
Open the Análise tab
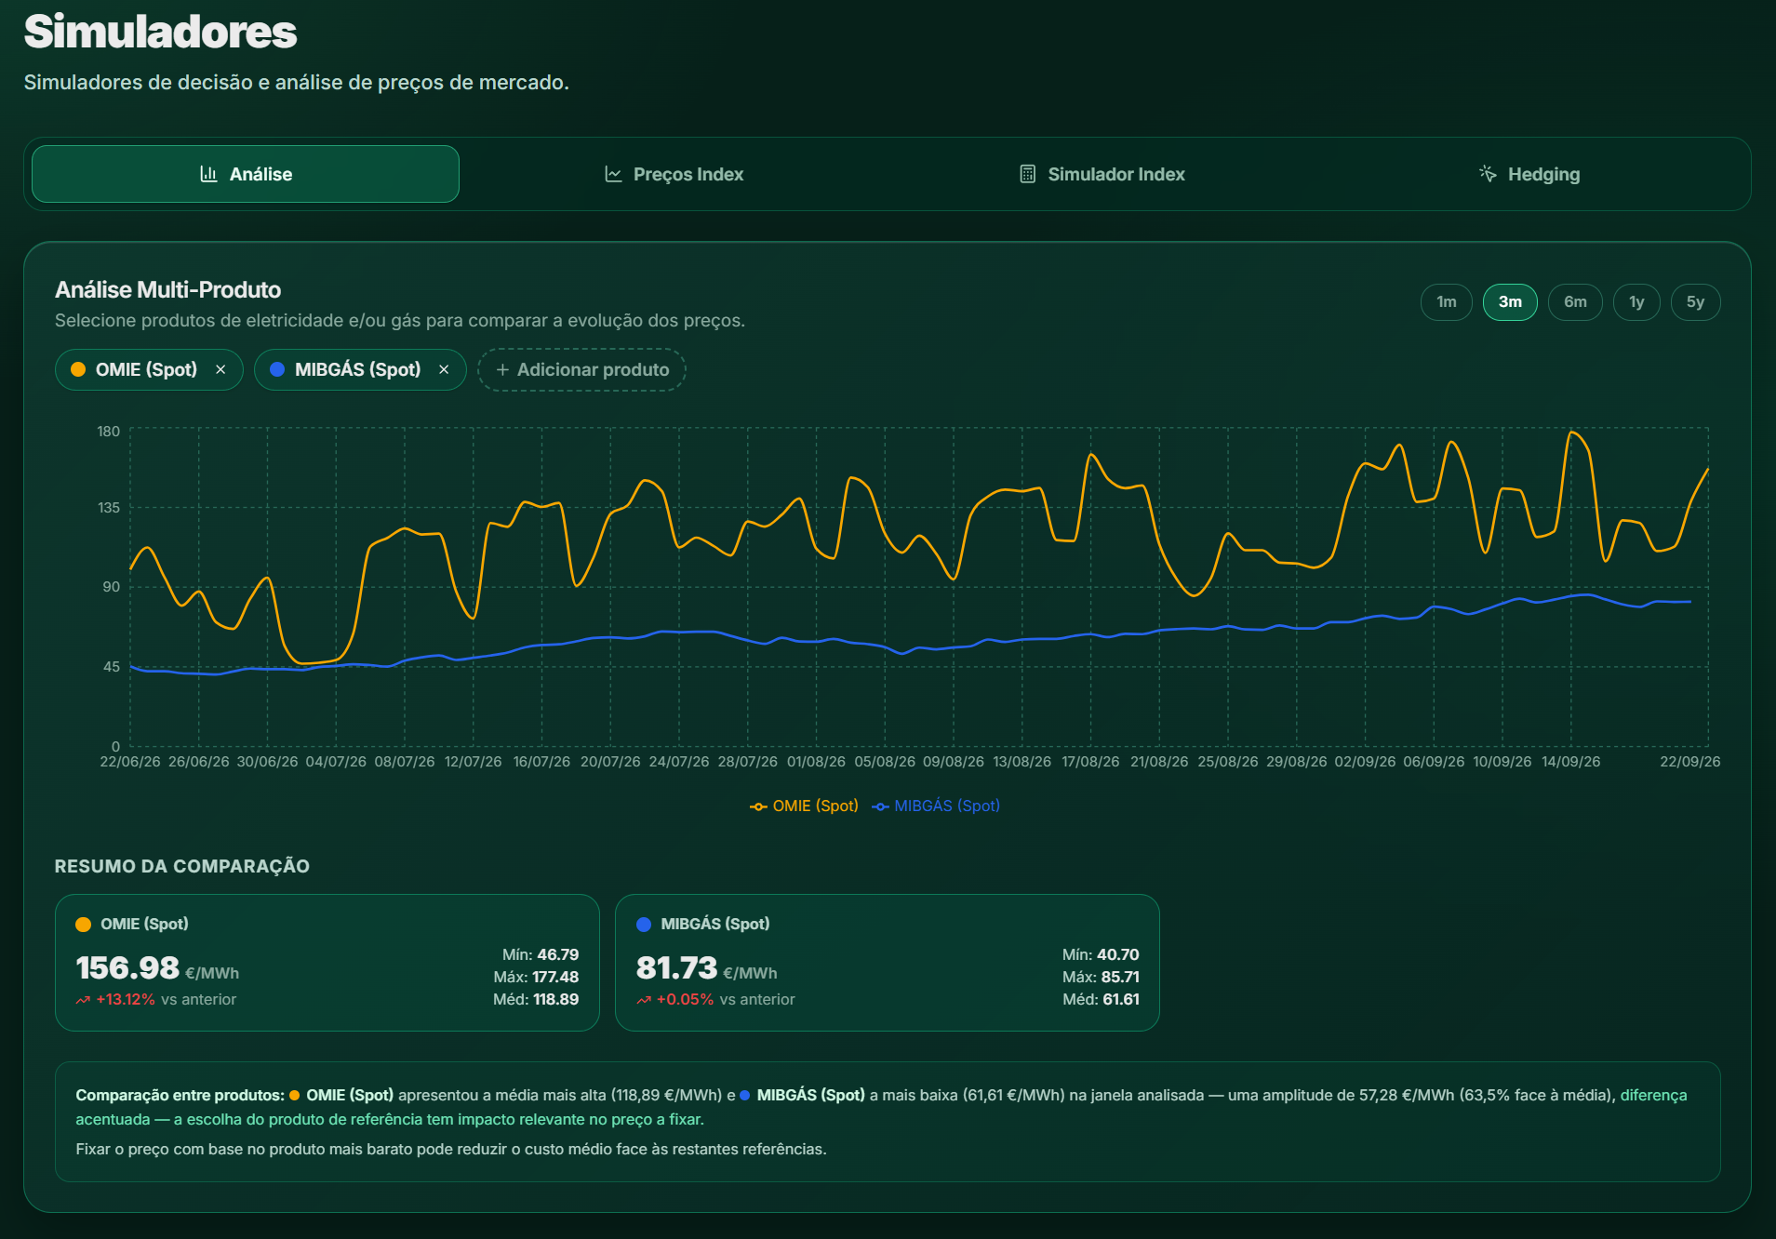click(246, 174)
